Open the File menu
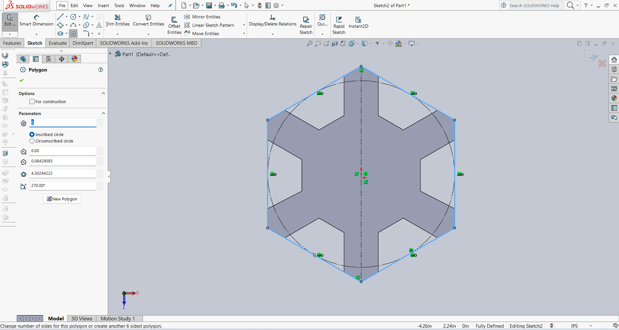 (x=62, y=5)
